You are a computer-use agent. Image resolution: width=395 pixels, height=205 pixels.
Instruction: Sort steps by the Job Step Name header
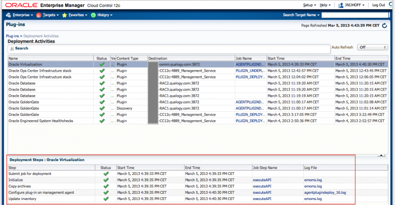[277, 168]
